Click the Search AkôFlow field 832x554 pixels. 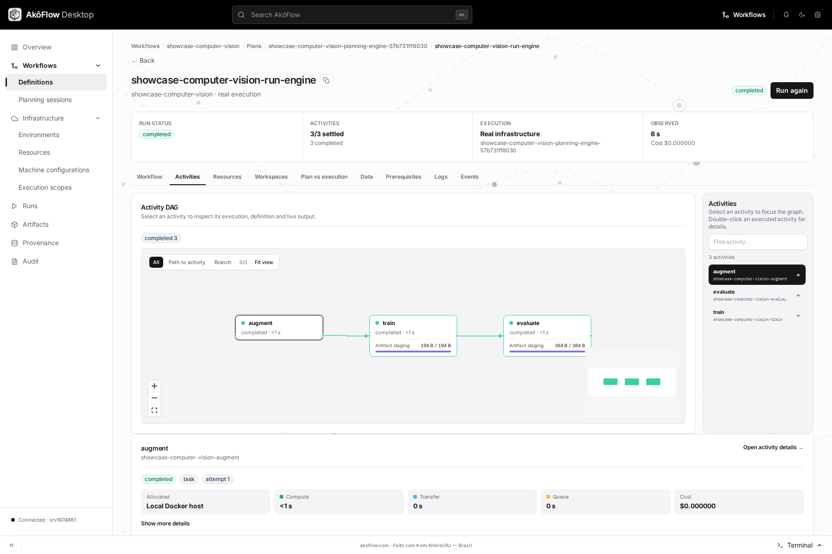point(352,15)
